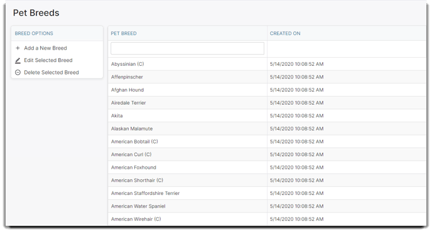Select the Airedale Terrier breed row
The image size is (432, 237).
[x=267, y=103]
